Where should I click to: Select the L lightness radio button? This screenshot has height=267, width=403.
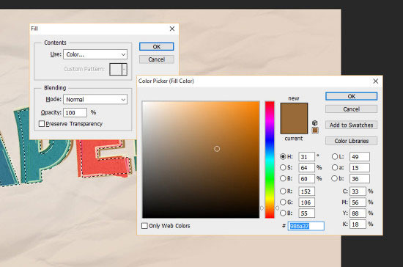pyautogui.click(x=335, y=156)
